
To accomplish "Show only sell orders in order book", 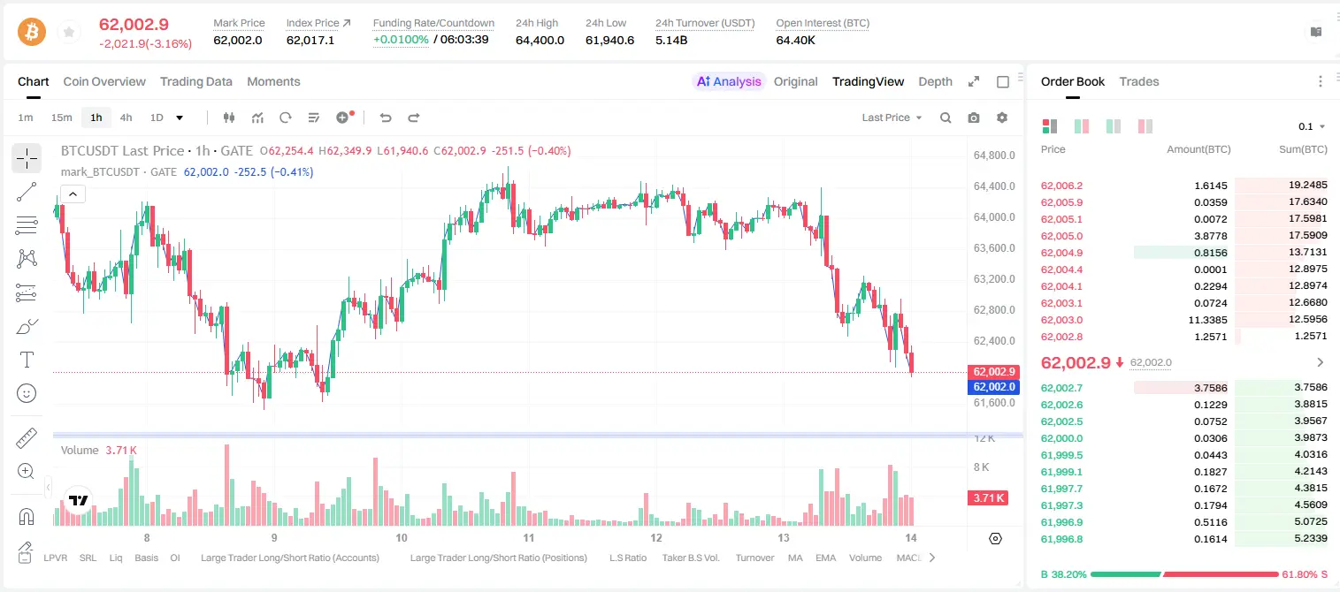I will click(1145, 126).
